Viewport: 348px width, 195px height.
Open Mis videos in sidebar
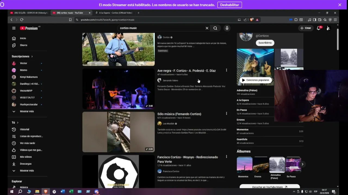(x=26, y=157)
